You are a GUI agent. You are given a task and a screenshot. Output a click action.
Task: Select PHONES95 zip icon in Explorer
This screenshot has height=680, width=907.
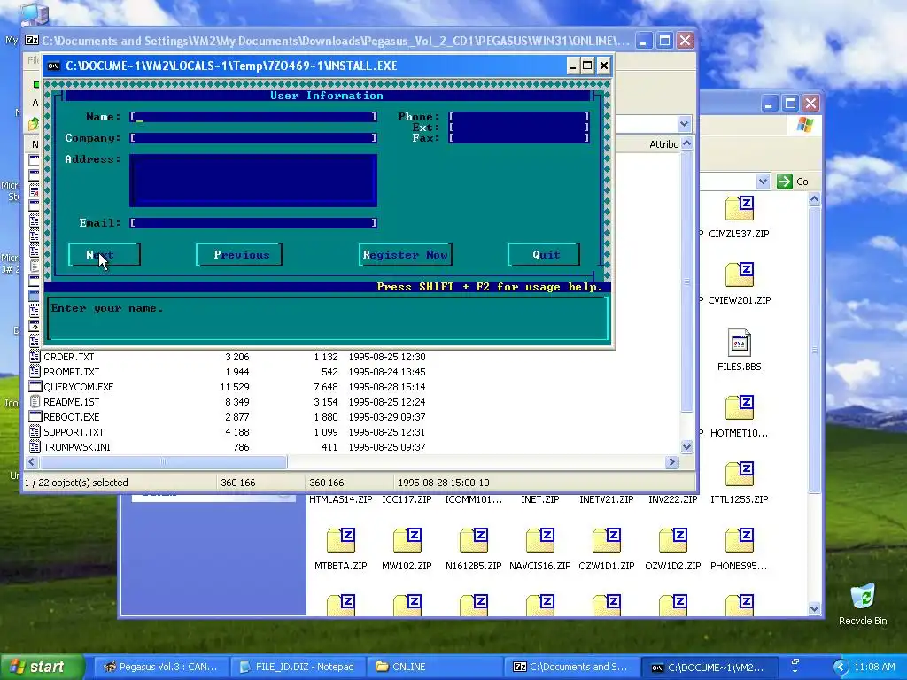pyautogui.click(x=740, y=541)
